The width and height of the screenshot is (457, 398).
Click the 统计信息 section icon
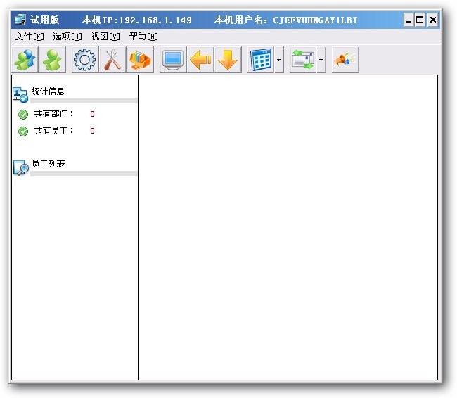20,95
